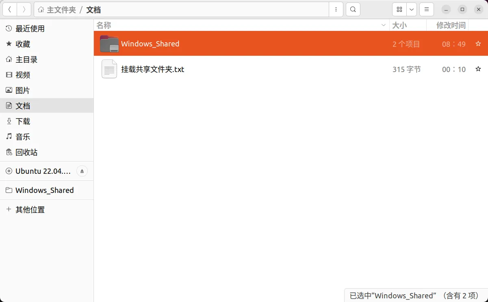Star the Windows_Shared folder as favorite
This screenshot has height=302, width=488.
tap(478, 43)
